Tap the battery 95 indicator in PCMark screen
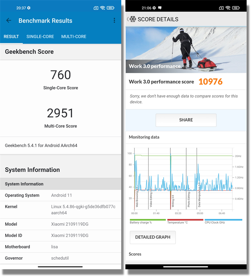The height and width of the screenshot is (277, 251). [x=236, y=8]
